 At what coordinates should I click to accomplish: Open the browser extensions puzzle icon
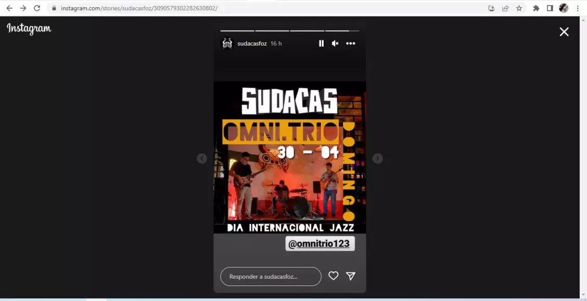pyautogui.click(x=536, y=8)
